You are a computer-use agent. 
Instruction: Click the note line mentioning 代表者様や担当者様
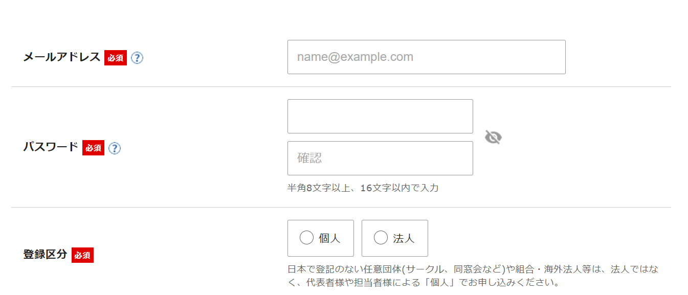[x=423, y=282]
